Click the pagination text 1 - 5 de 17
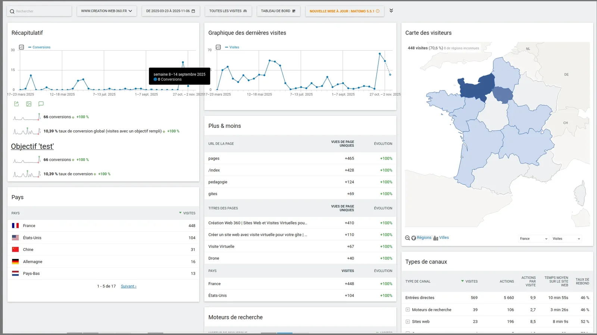The image size is (597, 335). (106, 286)
